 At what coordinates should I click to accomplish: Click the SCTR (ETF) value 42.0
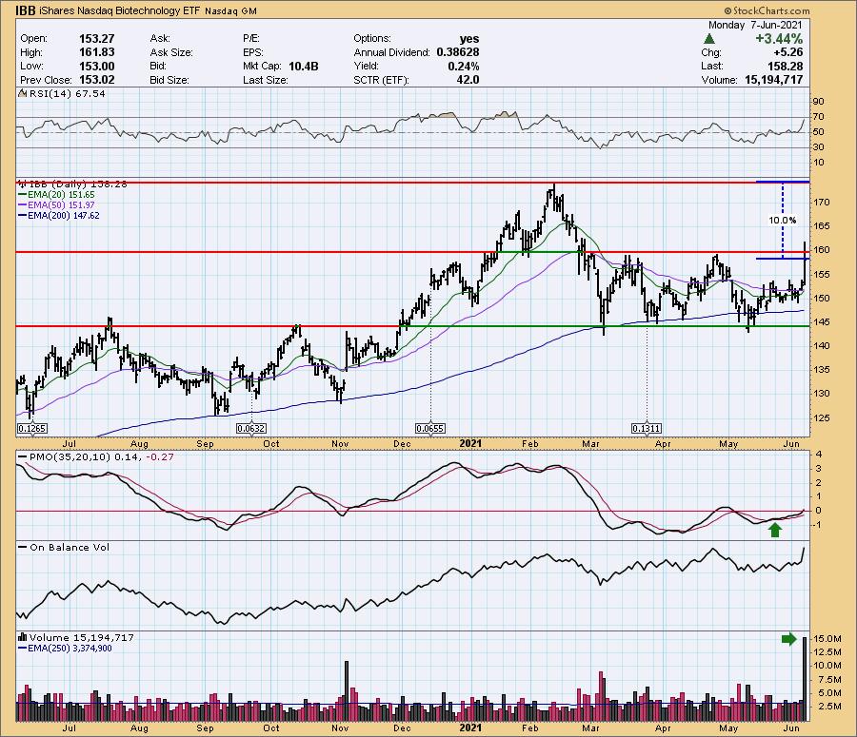(468, 80)
